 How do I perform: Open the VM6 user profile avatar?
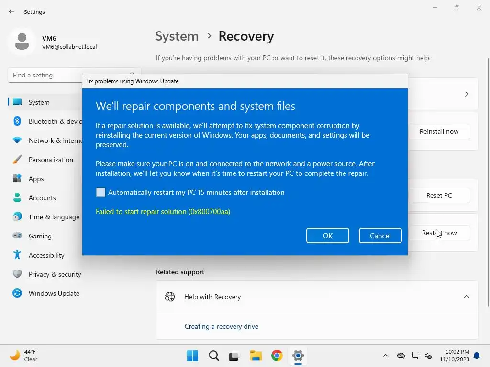[22, 42]
